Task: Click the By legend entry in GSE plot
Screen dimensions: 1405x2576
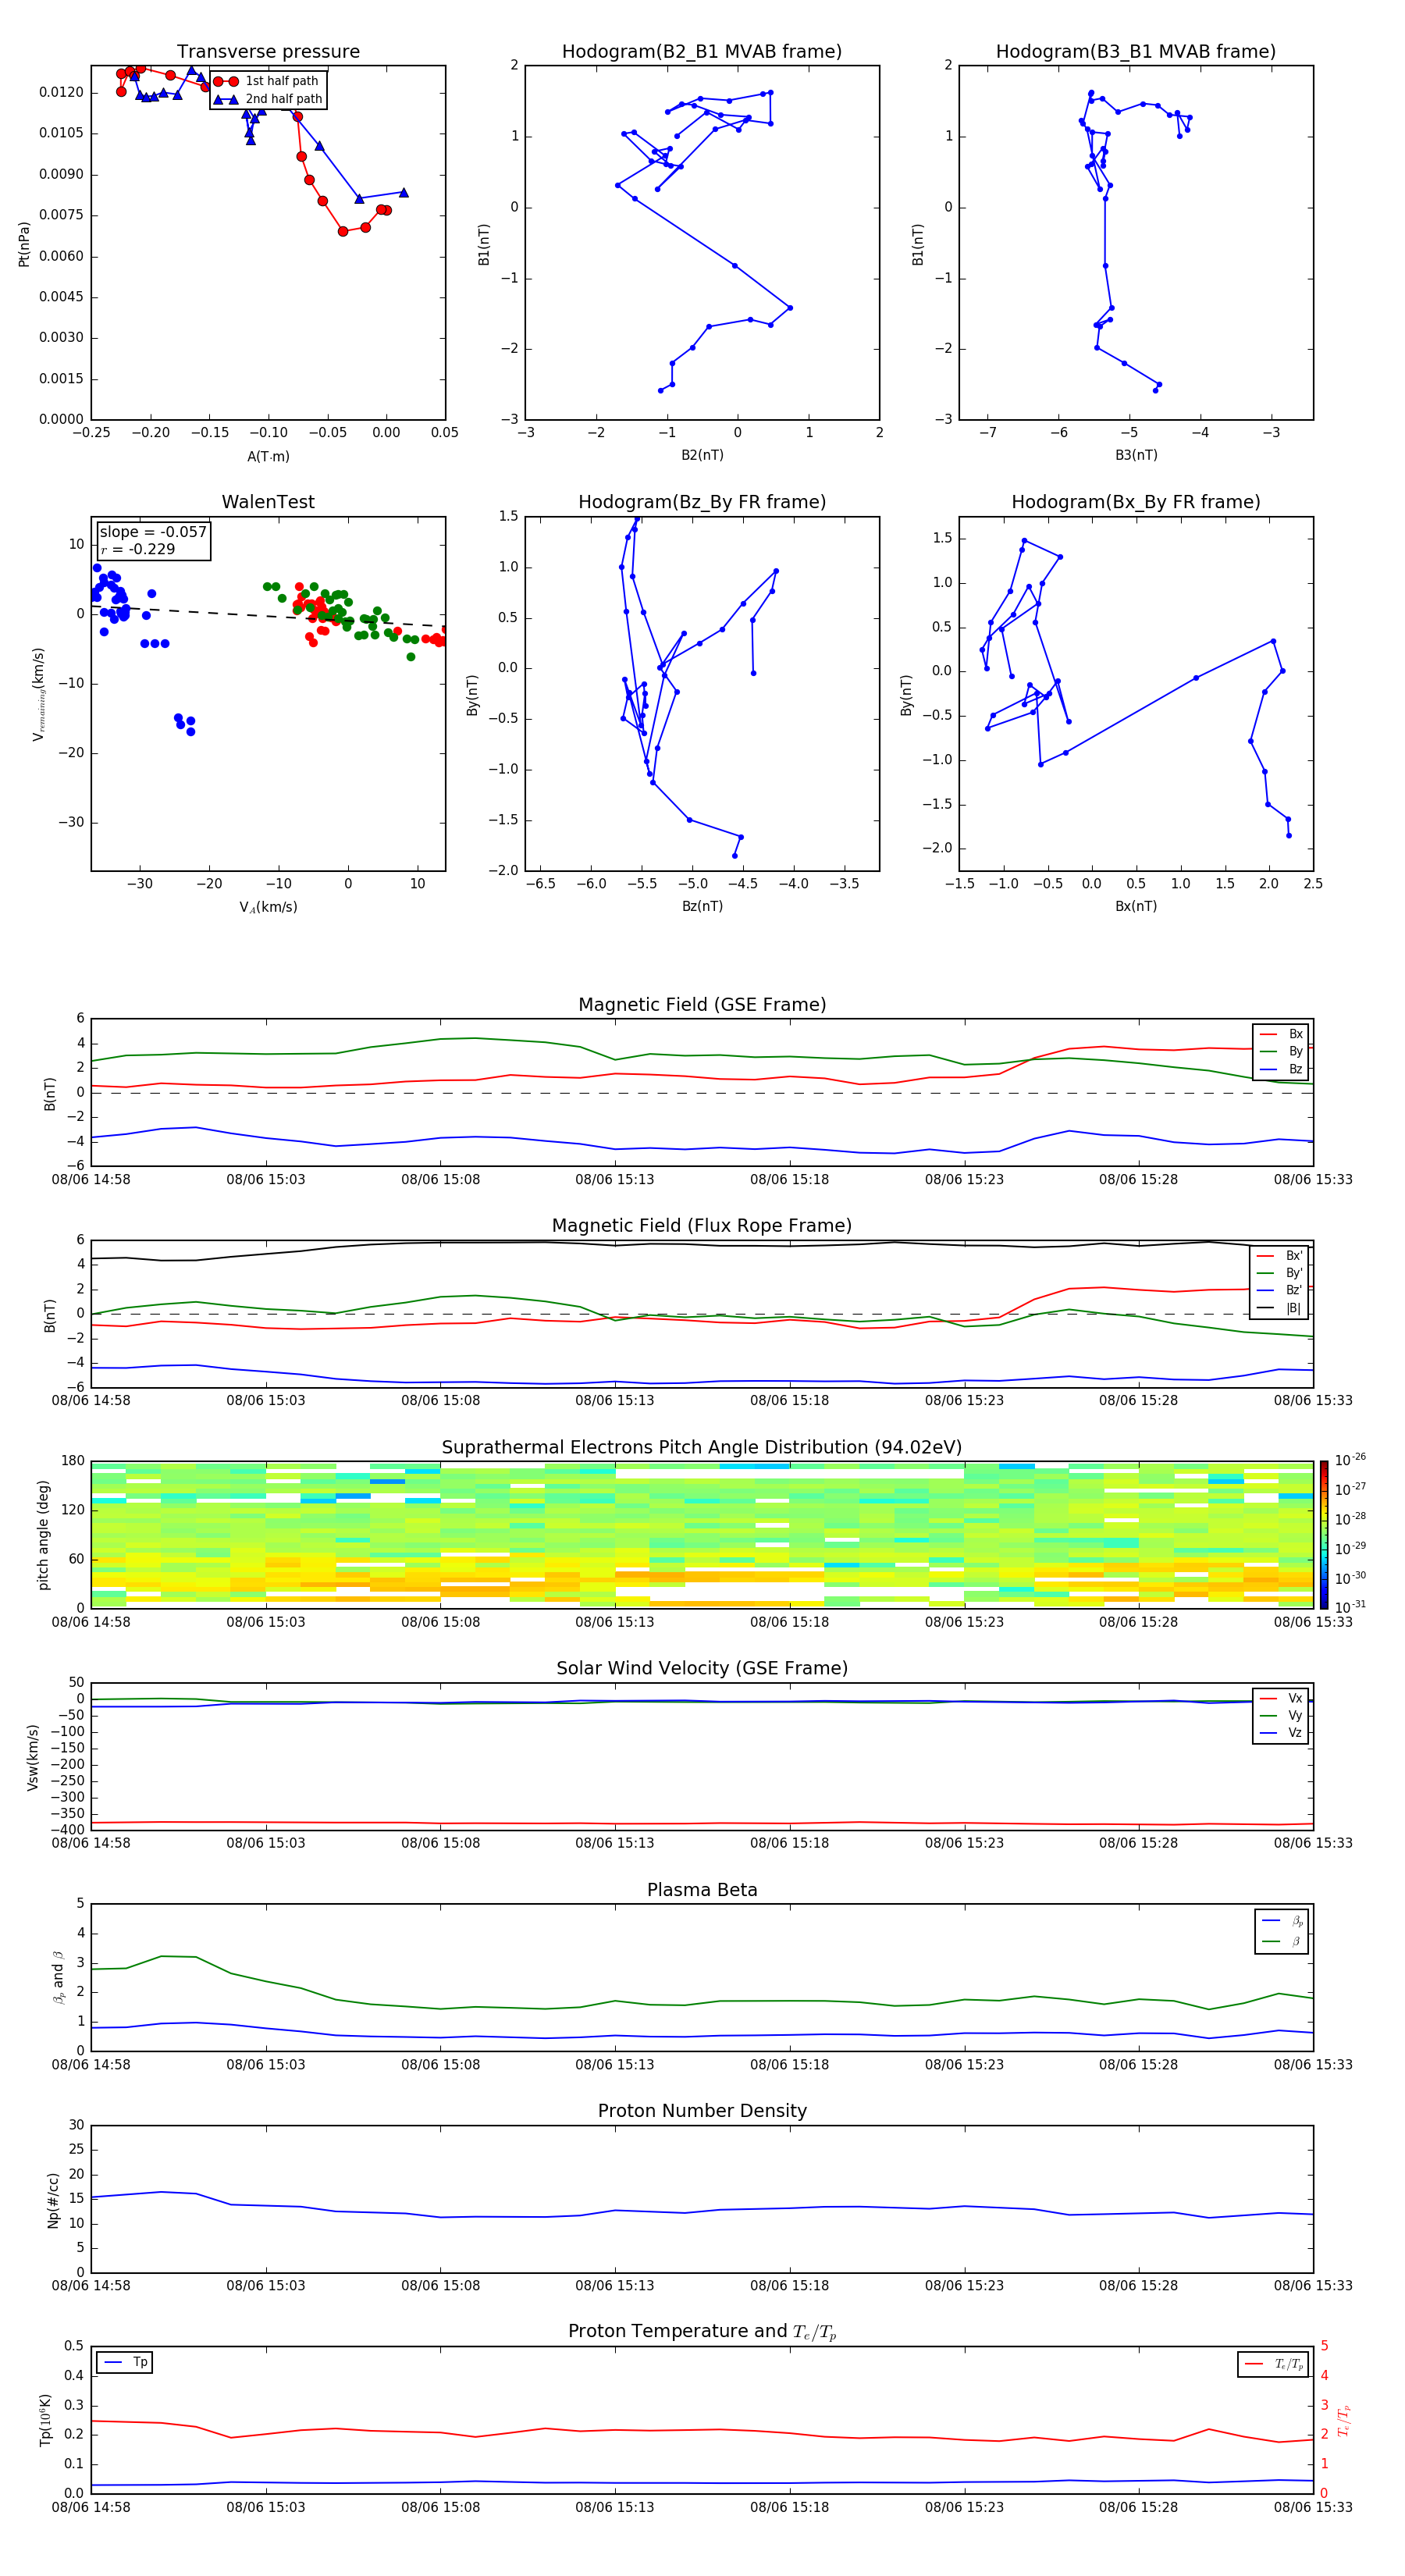Action: tap(1281, 1052)
